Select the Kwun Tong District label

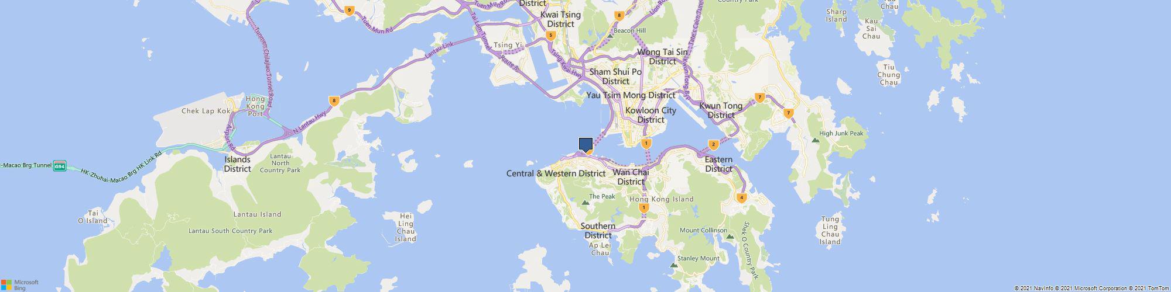click(721, 110)
